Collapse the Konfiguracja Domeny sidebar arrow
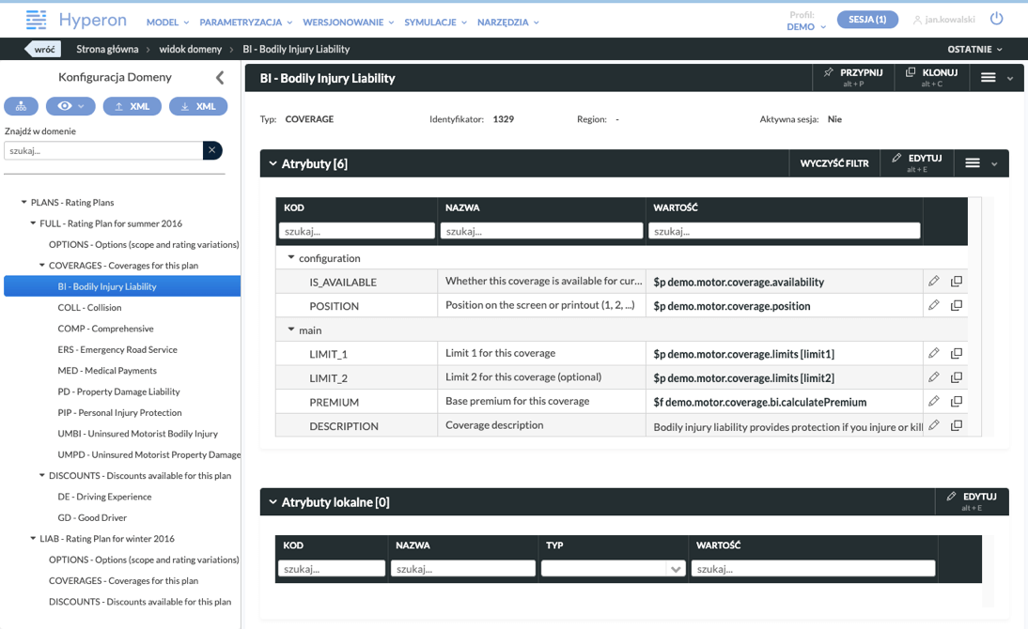 pos(220,77)
